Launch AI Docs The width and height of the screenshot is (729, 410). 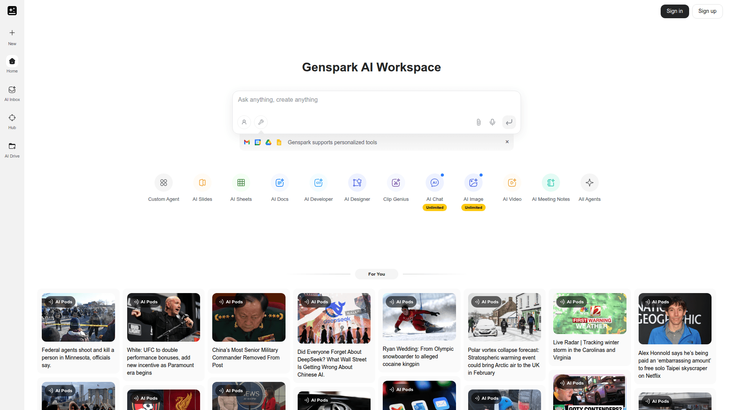(x=279, y=188)
